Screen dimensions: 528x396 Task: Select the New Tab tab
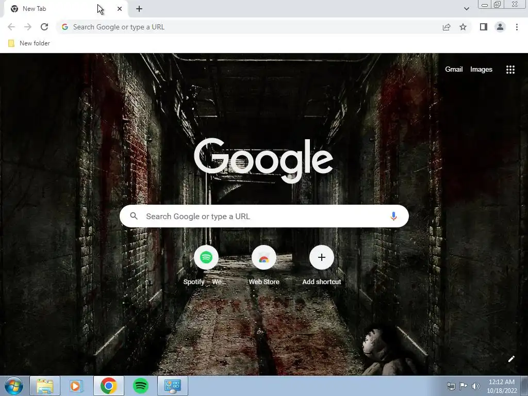pyautogui.click(x=65, y=9)
